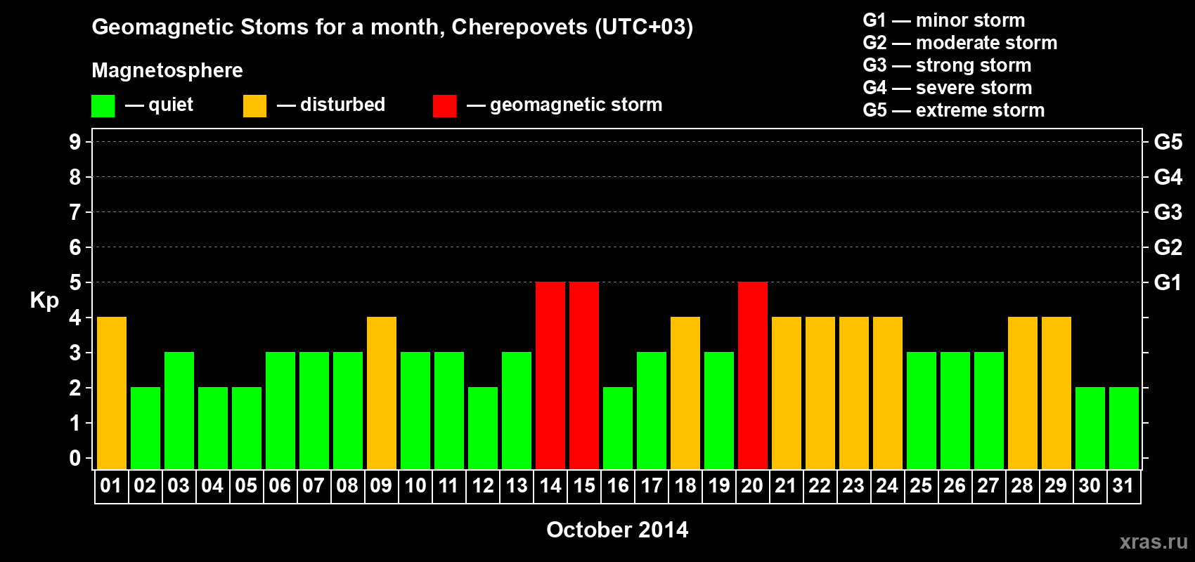Click the 'October 2014' caption
This screenshot has height=562, width=1195.
pos(617,530)
